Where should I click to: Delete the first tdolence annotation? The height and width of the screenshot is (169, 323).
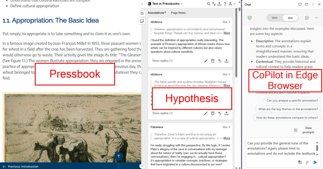click(213, 61)
